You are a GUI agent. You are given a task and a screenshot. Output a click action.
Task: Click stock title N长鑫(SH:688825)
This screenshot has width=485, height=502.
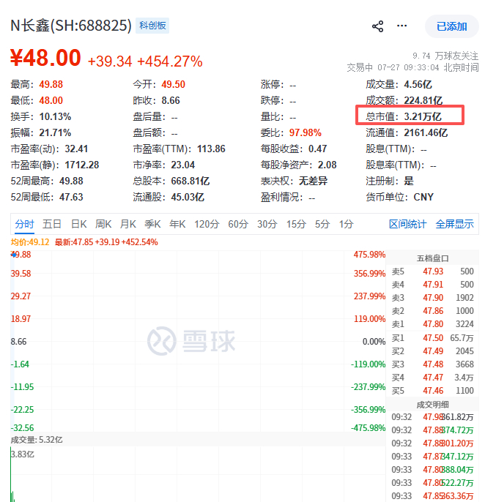pos(71,26)
